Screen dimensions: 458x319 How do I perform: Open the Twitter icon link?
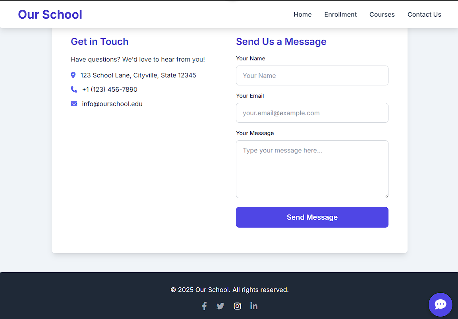[x=220, y=306]
